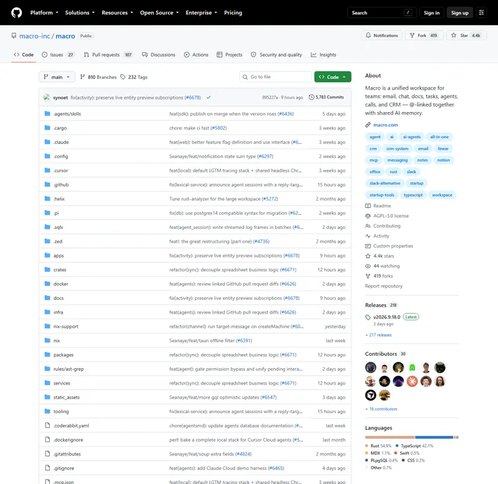498x484 pixels.
Task: Select the slack-alternative topic tag
Action: click(385, 183)
